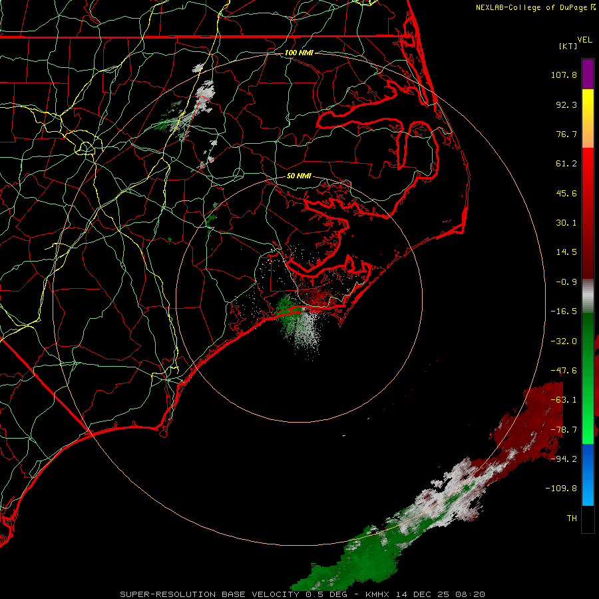Pick the purple segment of the velocity bar
This screenshot has width=599, height=599.
pos(588,74)
